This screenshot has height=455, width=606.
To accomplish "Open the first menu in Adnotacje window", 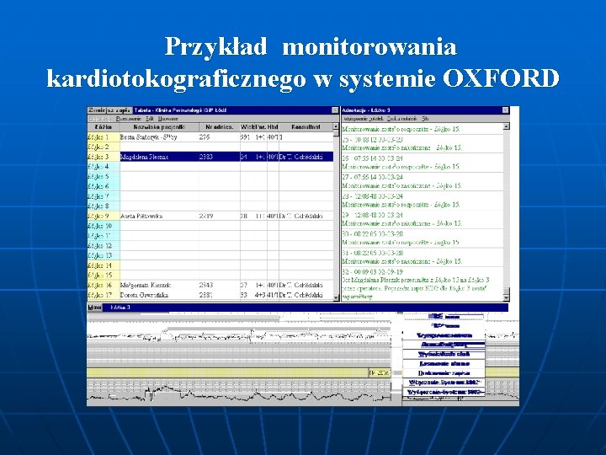I will [364, 119].
